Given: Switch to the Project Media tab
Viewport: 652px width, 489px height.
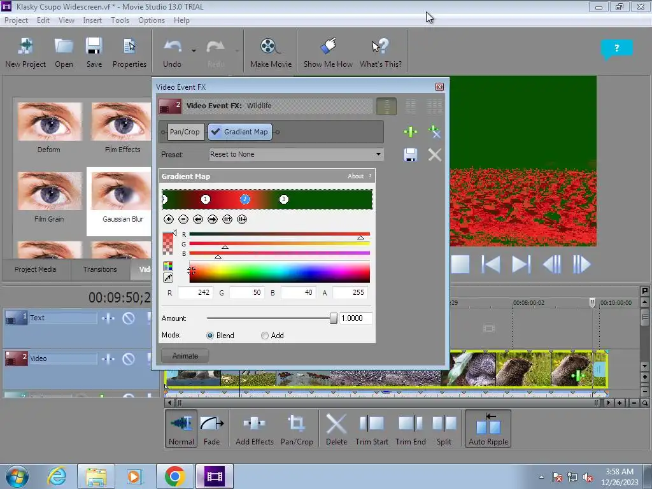Looking at the screenshot, I should 36,269.
